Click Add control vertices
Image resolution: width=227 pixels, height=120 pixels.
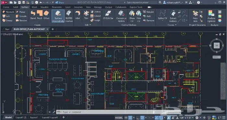tap(147, 16)
